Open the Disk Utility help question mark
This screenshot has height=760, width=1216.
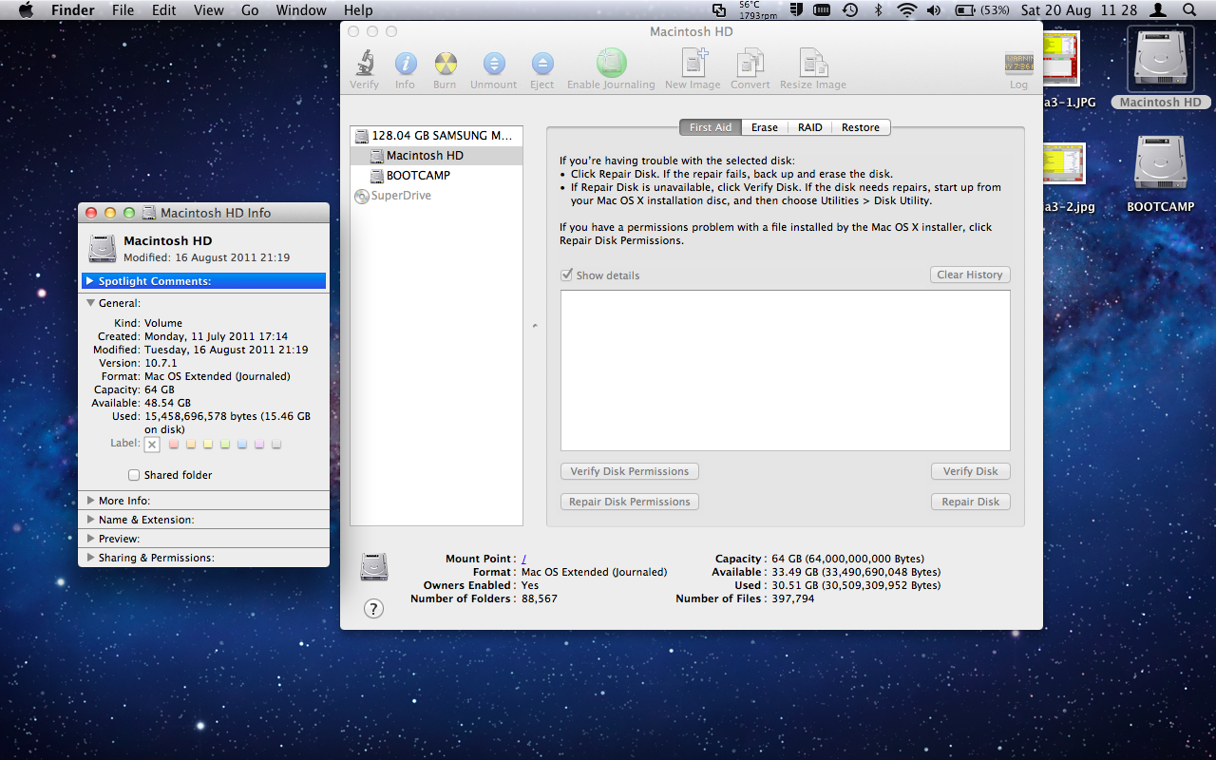pyautogui.click(x=373, y=609)
